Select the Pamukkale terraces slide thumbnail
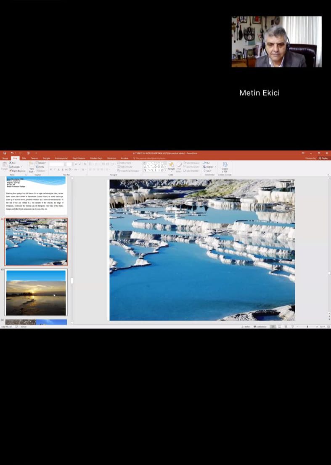Screen dimensions: 331x465 (x=36, y=242)
